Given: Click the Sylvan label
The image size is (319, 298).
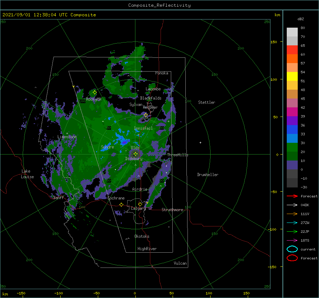Looking at the screenshot, I should tap(136, 105).
